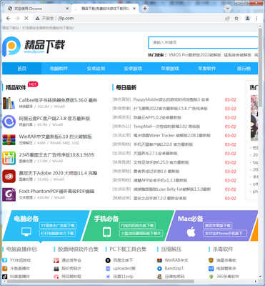The image size is (265, 286).
Task: Click the browser back arrow
Action: (9, 19)
